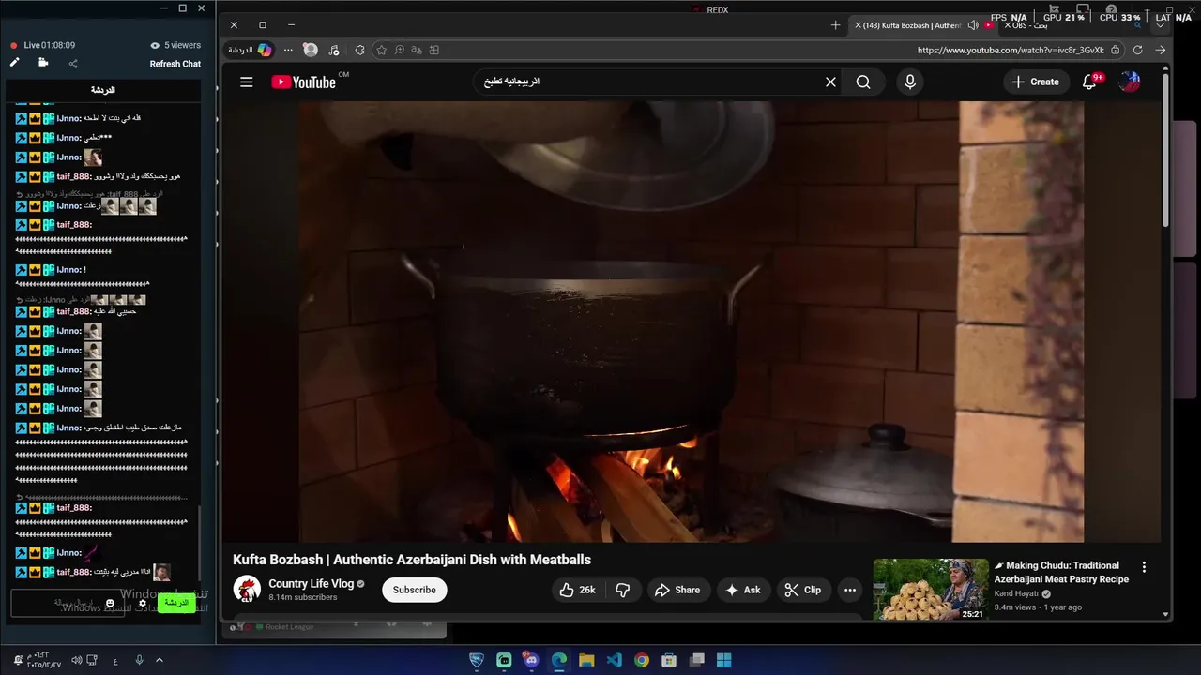The image size is (1201, 675).
Task: Focus the YouTube search input field
Action: [x=647, y=82]
